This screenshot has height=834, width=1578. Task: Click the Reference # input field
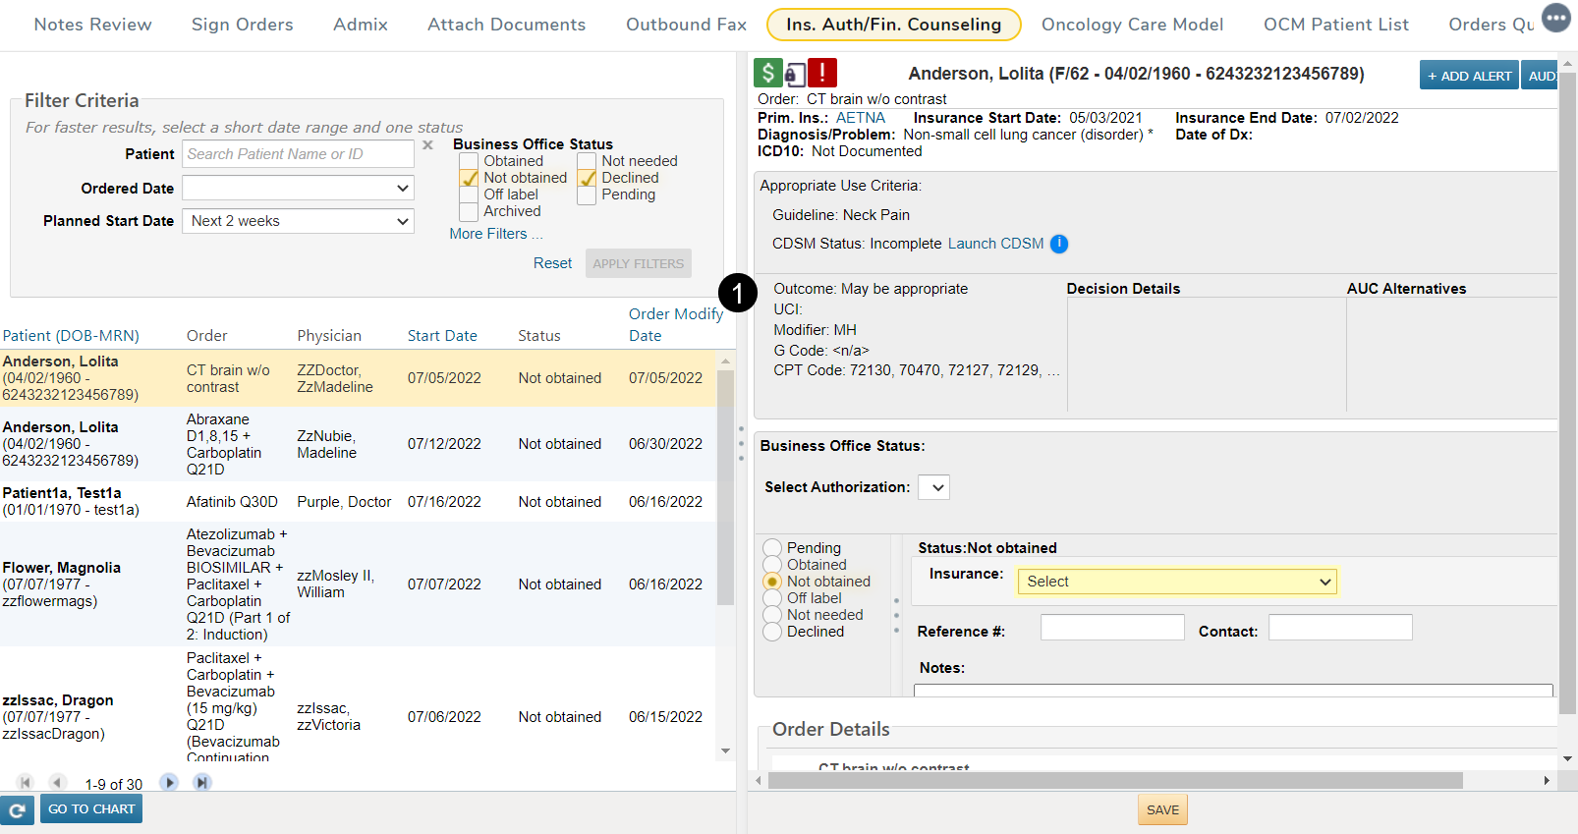point(1112,628)
